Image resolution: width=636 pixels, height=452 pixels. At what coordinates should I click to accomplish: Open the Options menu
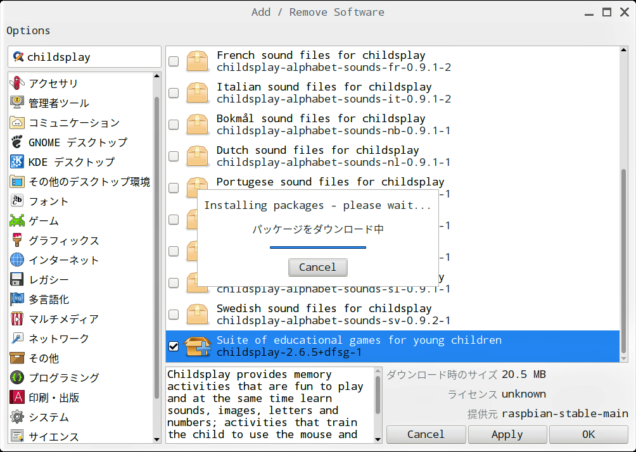29,31
